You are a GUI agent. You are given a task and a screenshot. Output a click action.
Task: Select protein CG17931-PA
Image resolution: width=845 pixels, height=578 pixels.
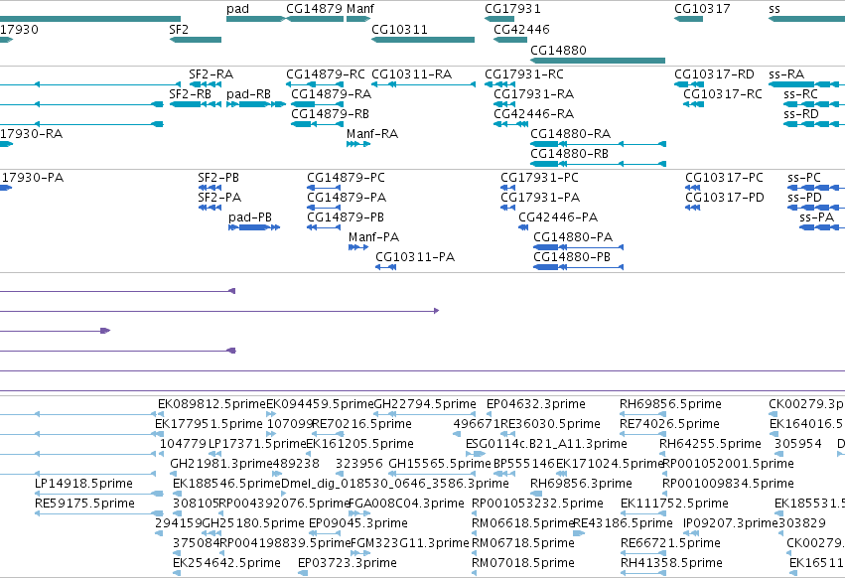point(507,208)
